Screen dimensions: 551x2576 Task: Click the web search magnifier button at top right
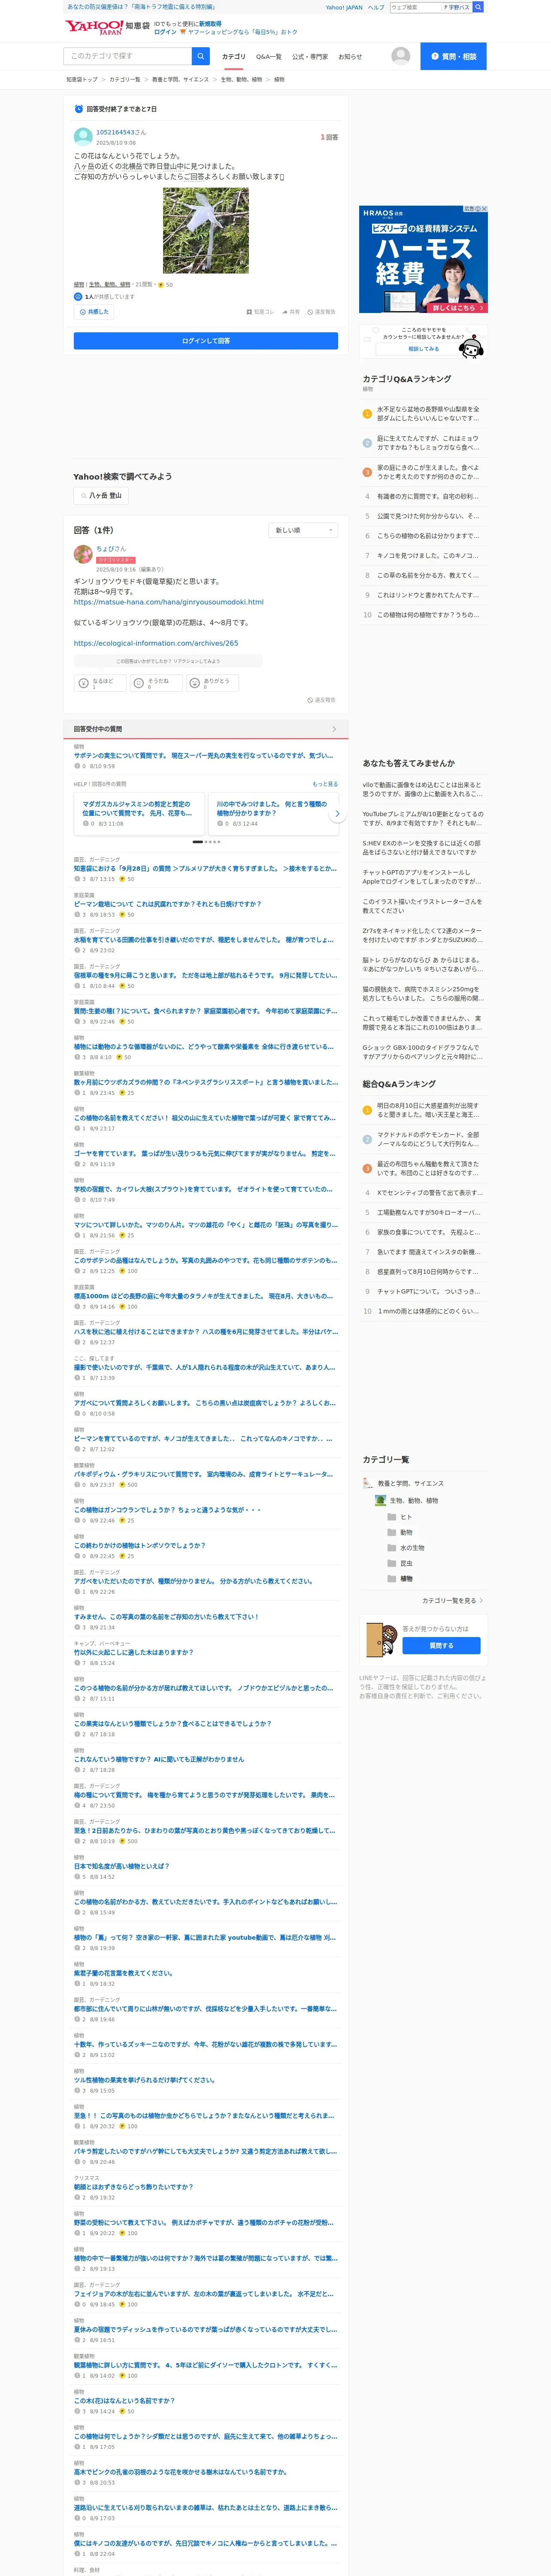[478, 7]
